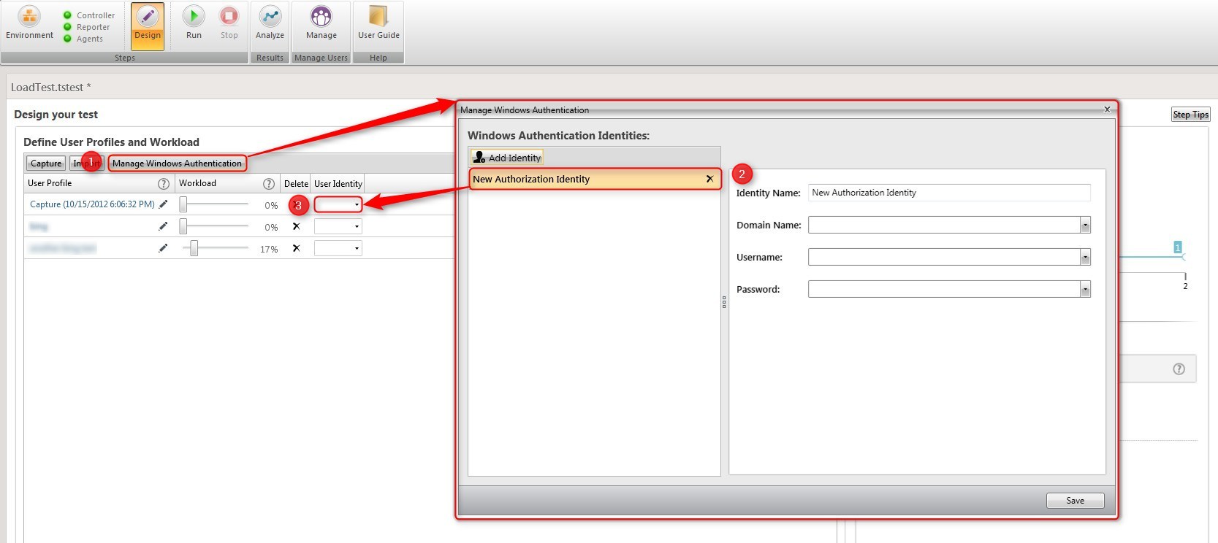Click the Reporter status indicator
The width and height of the screenshot is (1218, 543).
(68, 27)
